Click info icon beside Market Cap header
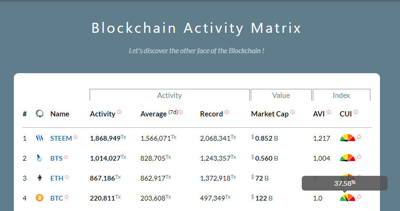The height and width of the screenshot is (211, 400). coord(292,112)
